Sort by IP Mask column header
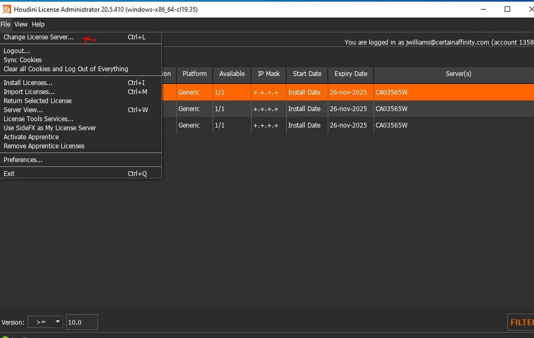This screenshot has height=338, width=534. [269, 74]
